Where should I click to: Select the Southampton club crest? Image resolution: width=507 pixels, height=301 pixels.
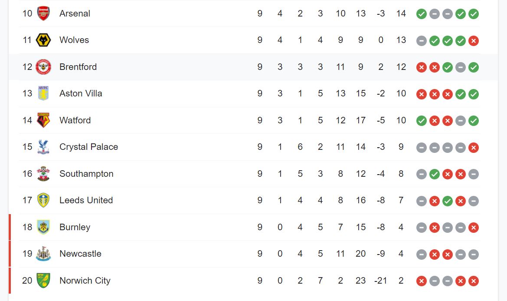point(43,173)
